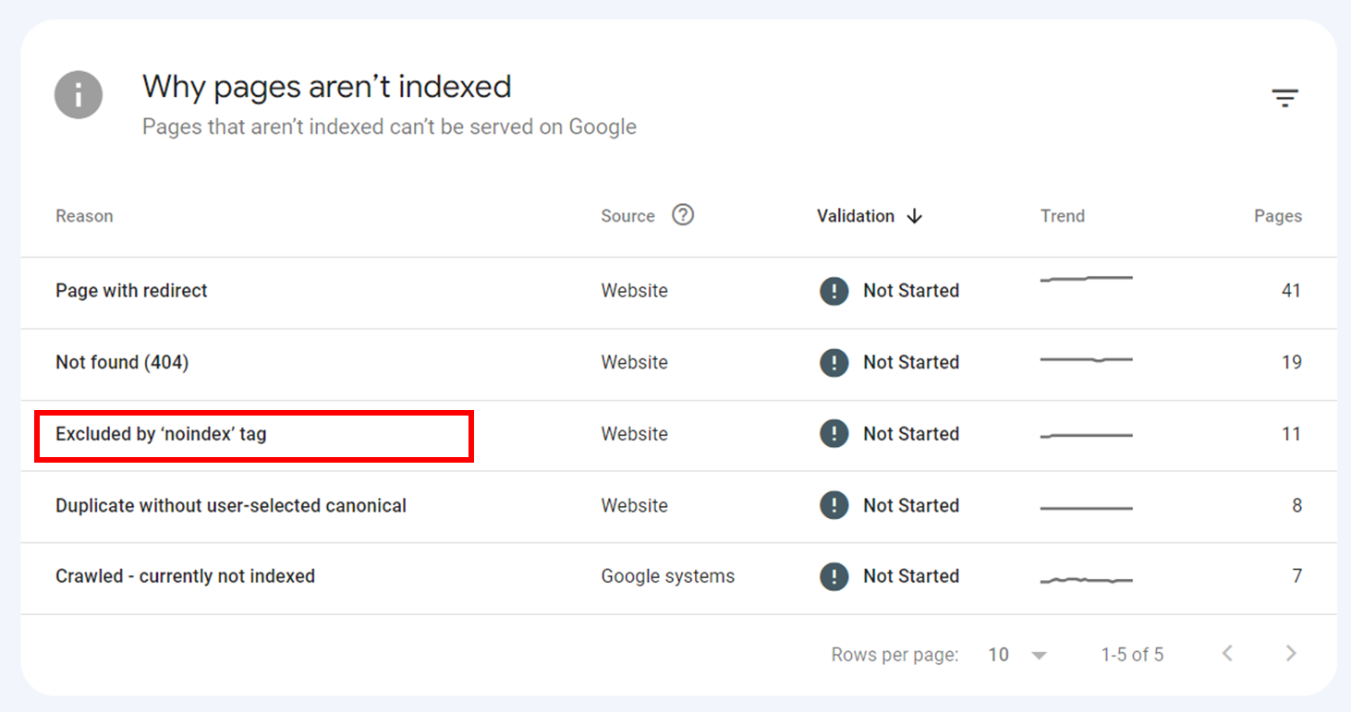The image size is (1351, 712).
Task: Click the help icon next to Source column
Action: click(683, 214)
